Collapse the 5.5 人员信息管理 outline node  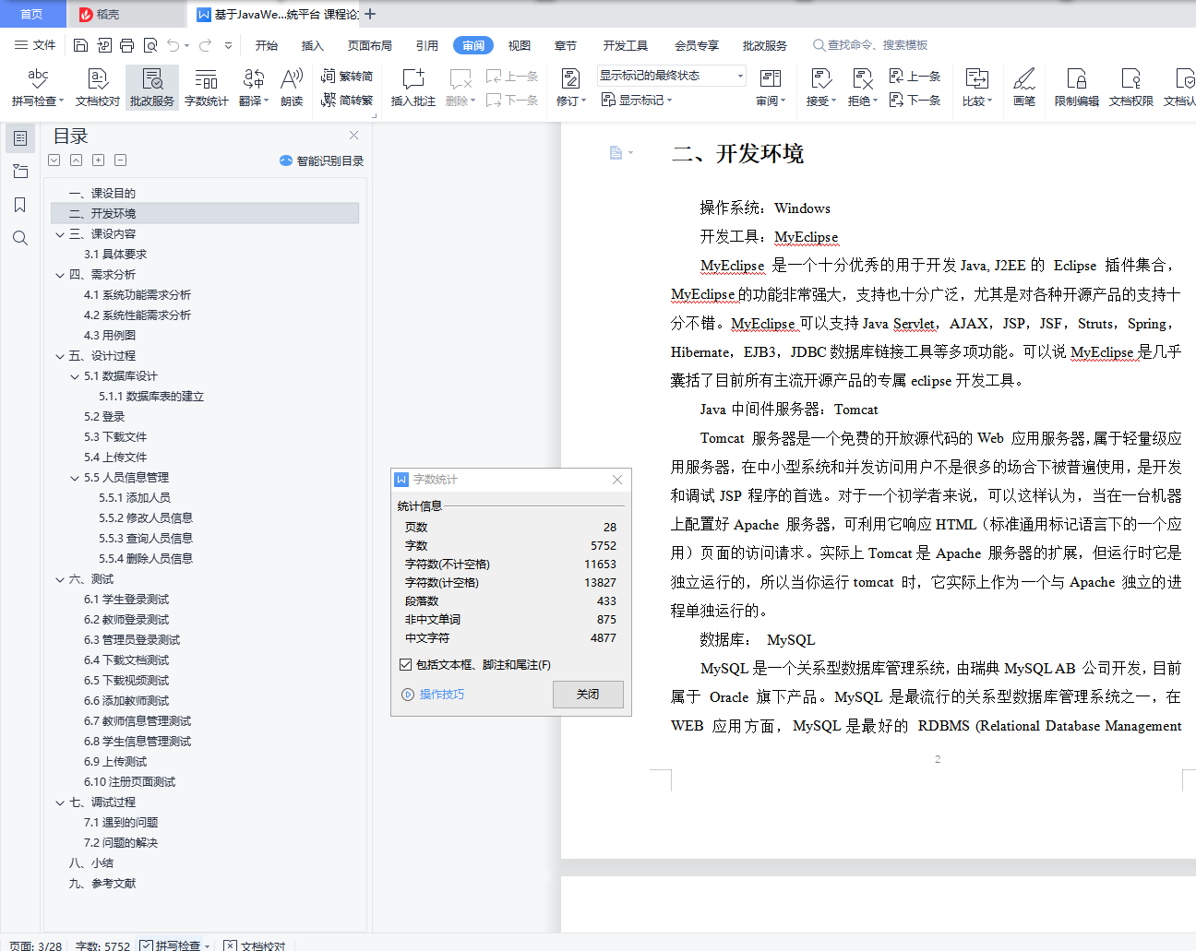coord(75,478)
